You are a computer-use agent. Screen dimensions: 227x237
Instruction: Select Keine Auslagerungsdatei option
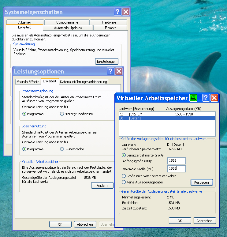pyautogui.click(x=124, y=182)
